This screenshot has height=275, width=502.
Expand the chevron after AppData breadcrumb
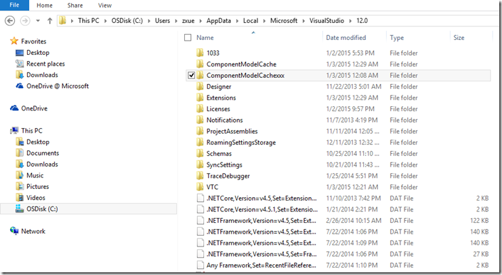click(237, 21)
